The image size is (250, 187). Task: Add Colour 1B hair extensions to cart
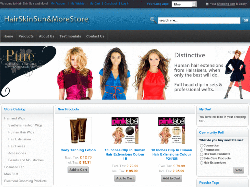coord(125,178)
